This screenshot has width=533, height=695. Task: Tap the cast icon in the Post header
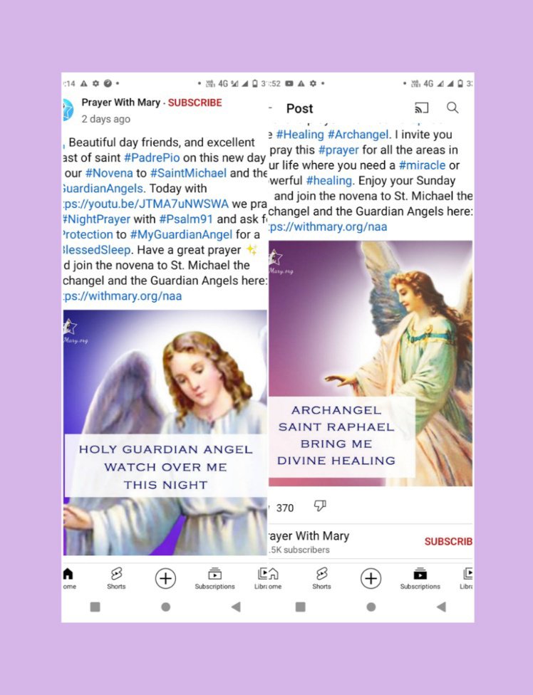(x=421, y=108)
